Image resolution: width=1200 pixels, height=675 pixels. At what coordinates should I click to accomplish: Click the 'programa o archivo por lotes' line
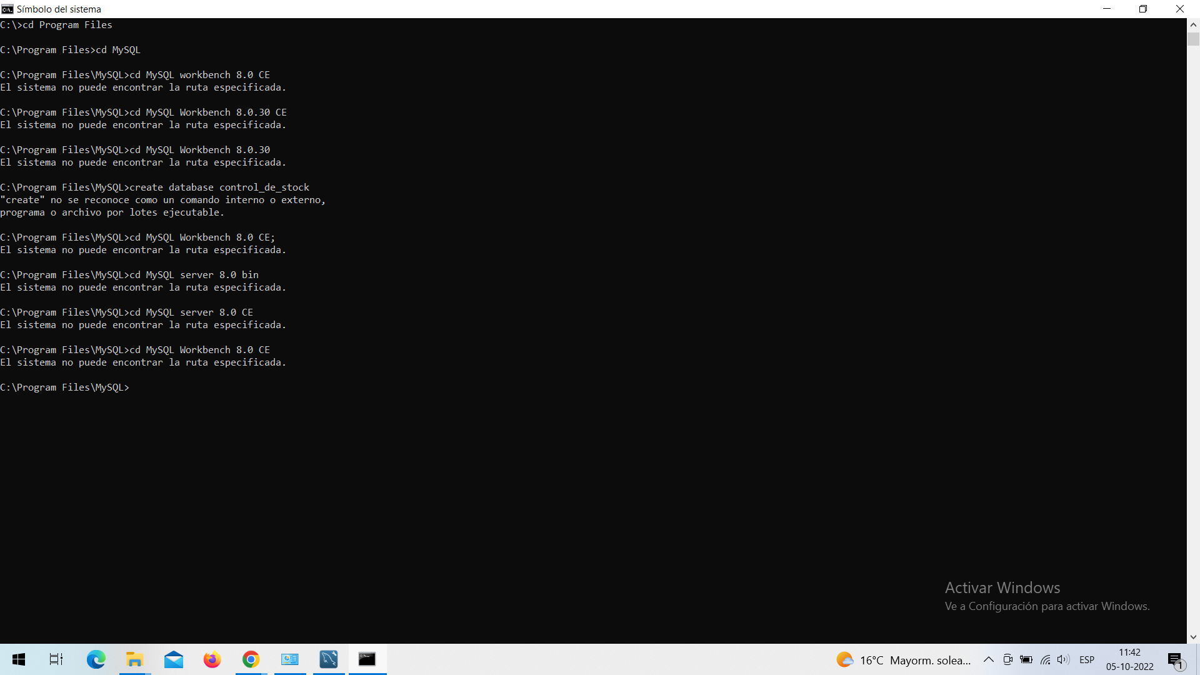coord(112,212)
